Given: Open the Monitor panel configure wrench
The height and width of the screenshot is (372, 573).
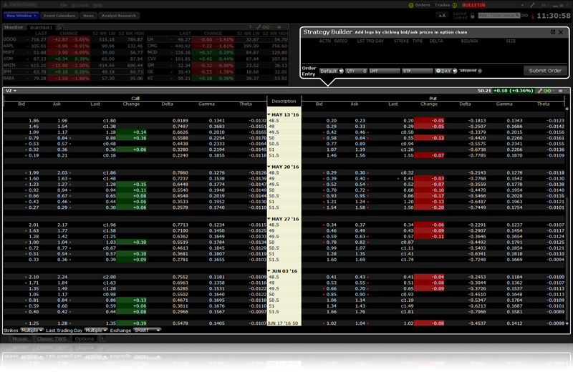Looking at the screenshot, I should [x=259, y=27].
